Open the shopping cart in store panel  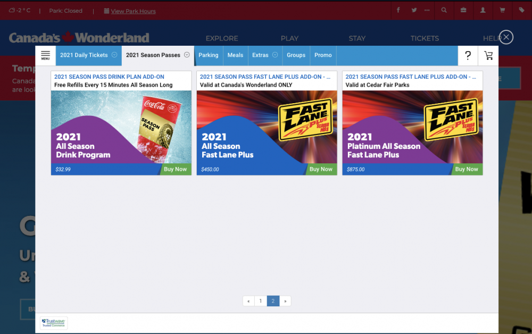pyautogui.click(x=488, y=55)
